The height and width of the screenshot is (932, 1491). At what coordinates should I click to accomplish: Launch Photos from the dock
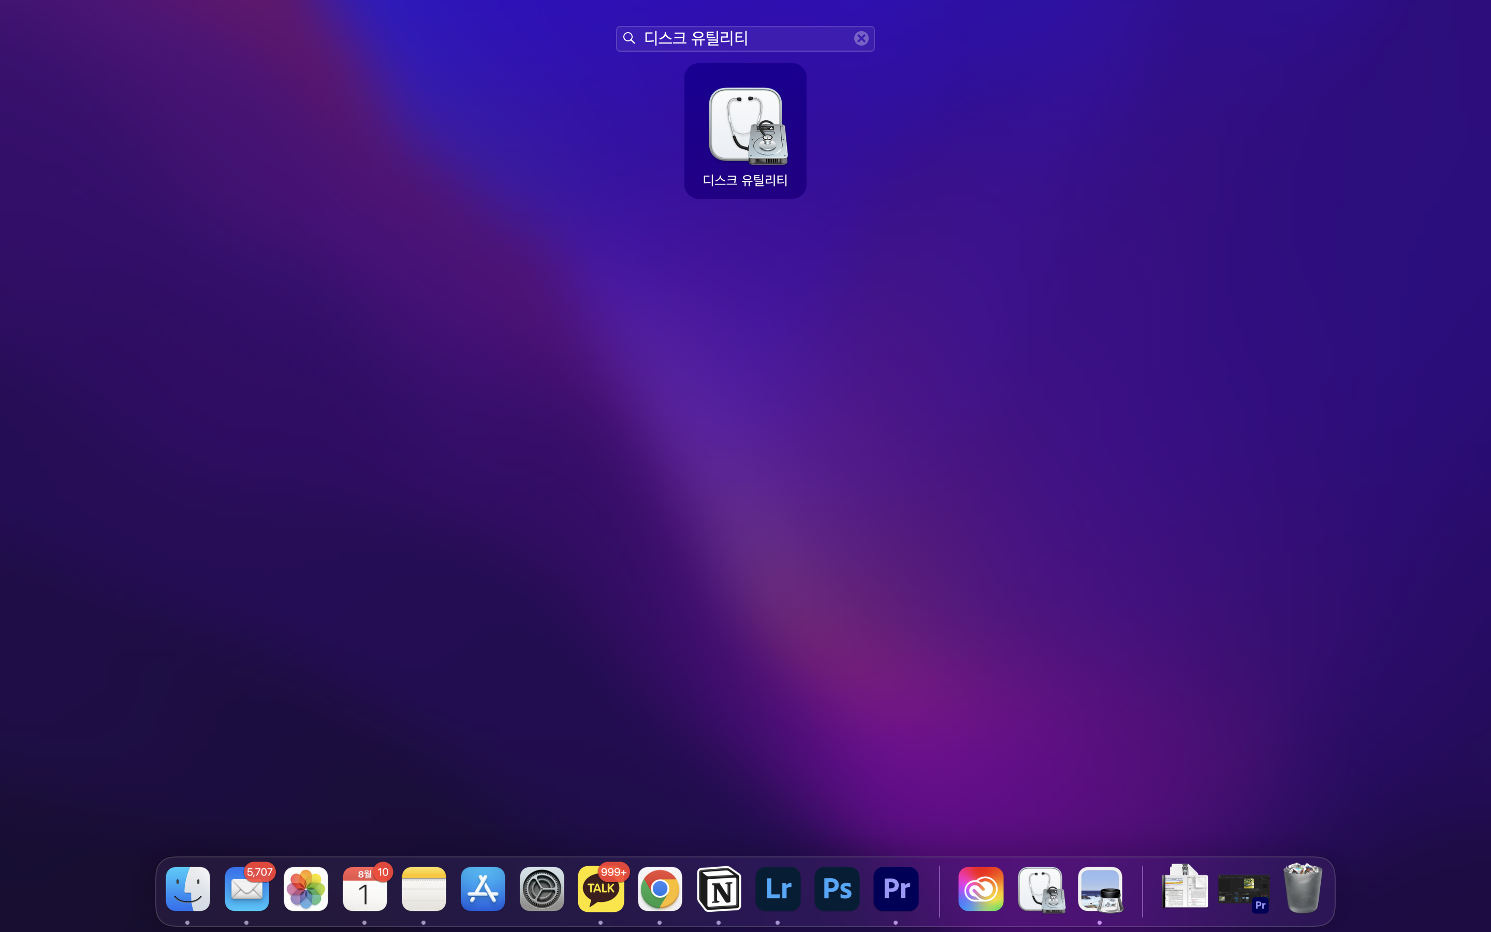point(305,889)
